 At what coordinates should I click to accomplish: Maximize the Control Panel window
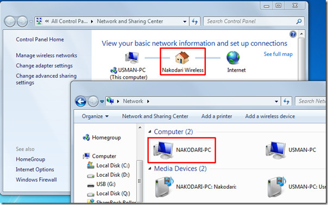[278, 5]
